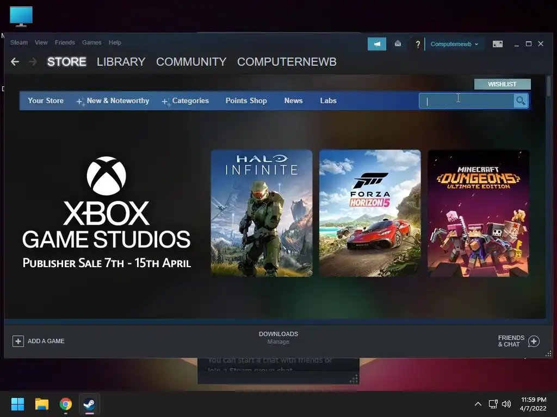This screenshot has height=417, width=557.
Task: Click ADD A GAME label
Action: pyautogui.click(x=46, y=341)
